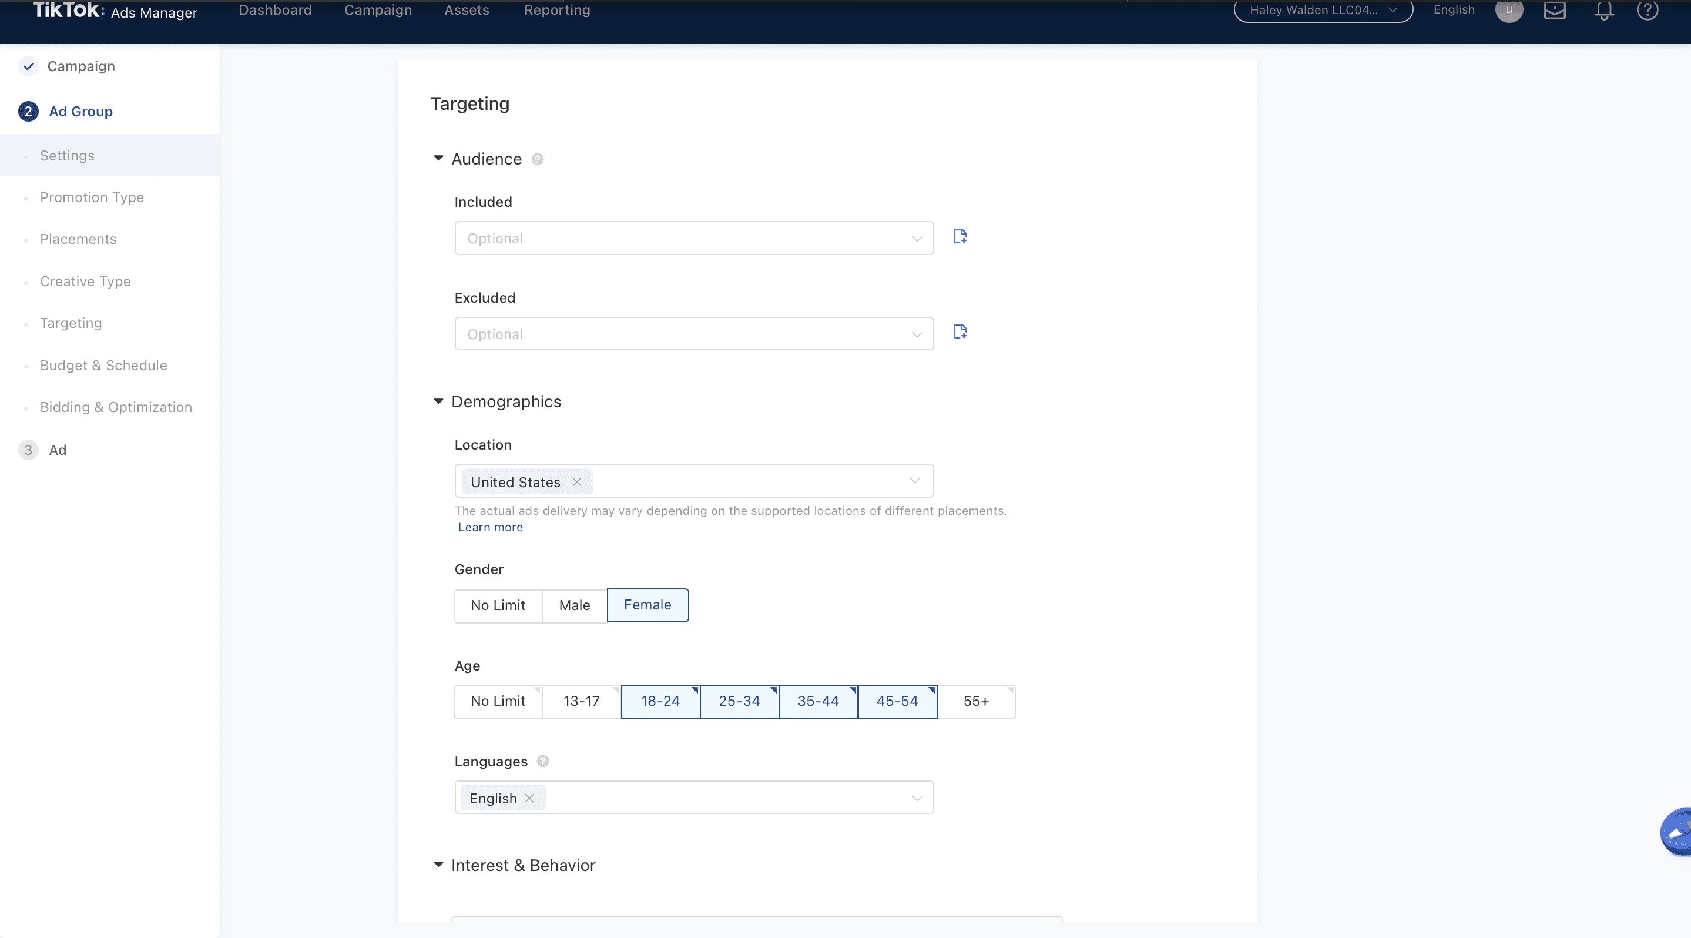
Task: Deselect the 18-24 age range
Action: 660,701
